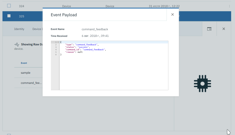Collapse the JSON fold arrow on line 1
The height and width of the screenshot is (135, 235).
click(x=58, y=42)
